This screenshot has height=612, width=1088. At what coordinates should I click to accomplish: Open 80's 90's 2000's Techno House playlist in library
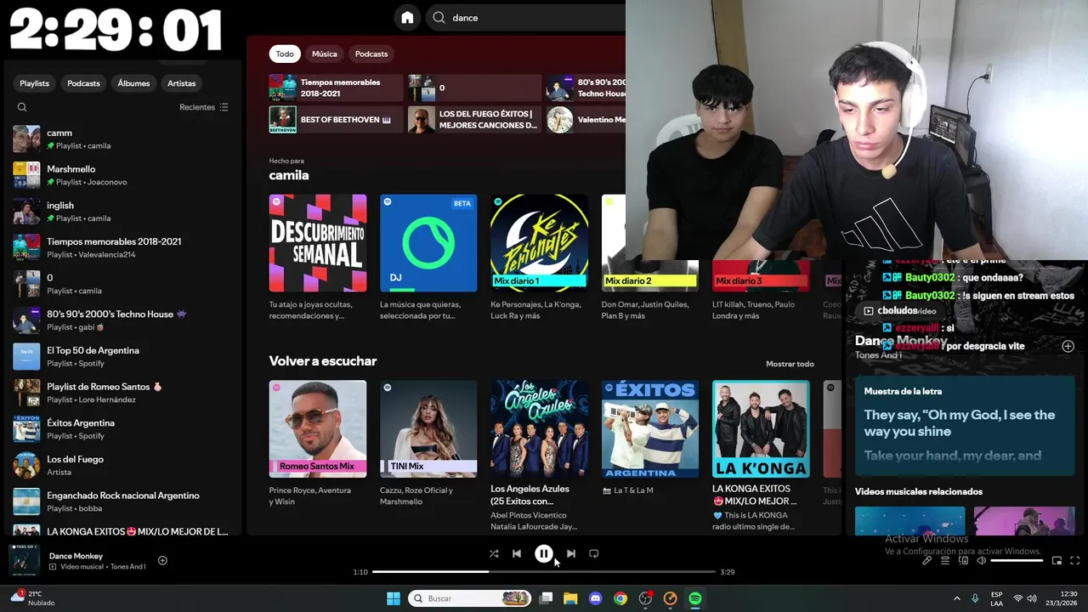coord(121,320)
